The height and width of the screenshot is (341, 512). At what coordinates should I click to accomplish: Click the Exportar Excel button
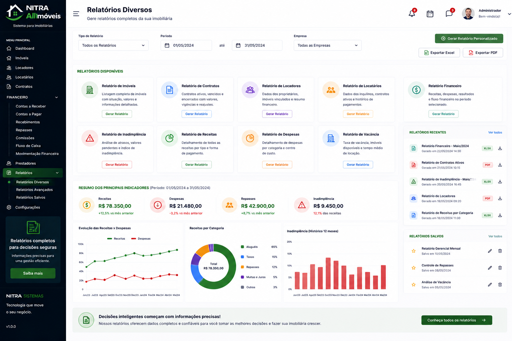click(x=439, y=53)
